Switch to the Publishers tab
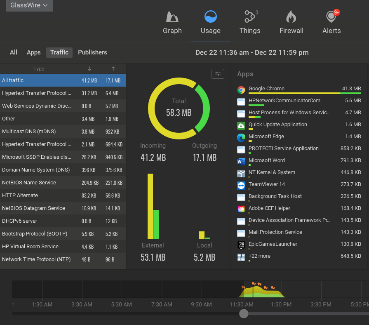 pyautogui.click(x=92, y=52)
